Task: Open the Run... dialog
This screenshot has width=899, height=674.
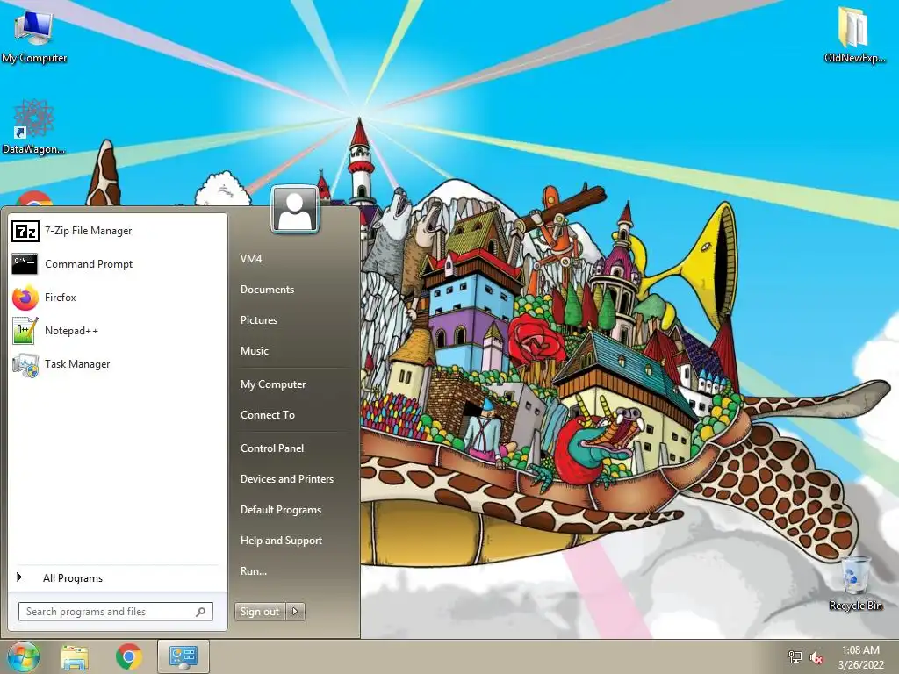Action: point(254,571)
